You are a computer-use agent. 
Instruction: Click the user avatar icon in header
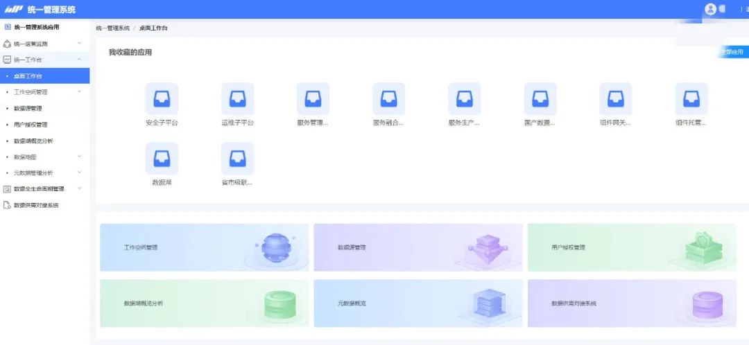710,9
